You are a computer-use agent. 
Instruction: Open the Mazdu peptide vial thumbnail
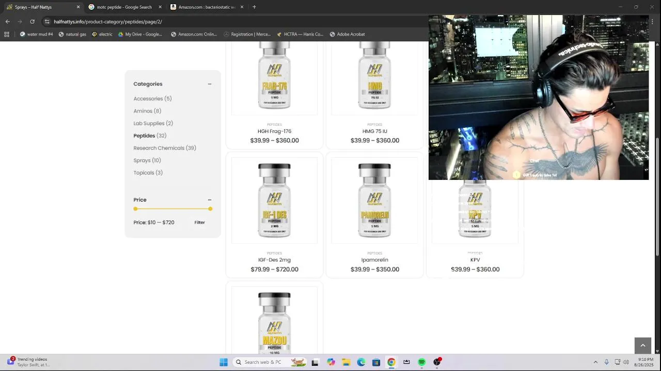coord(274,321)
